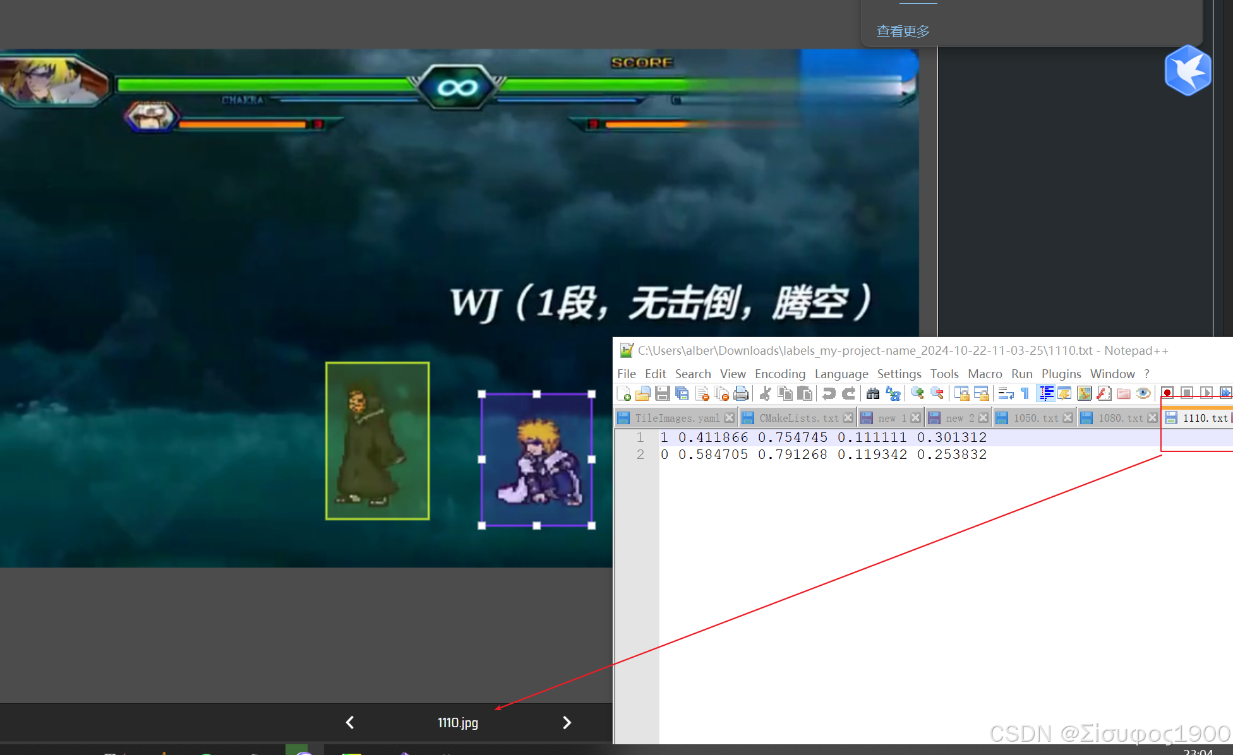Go to previous image with left arrow

pos(350,723)
